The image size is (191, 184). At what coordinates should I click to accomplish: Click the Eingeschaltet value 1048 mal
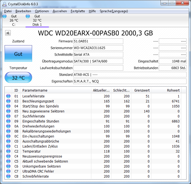coord(173,61)
